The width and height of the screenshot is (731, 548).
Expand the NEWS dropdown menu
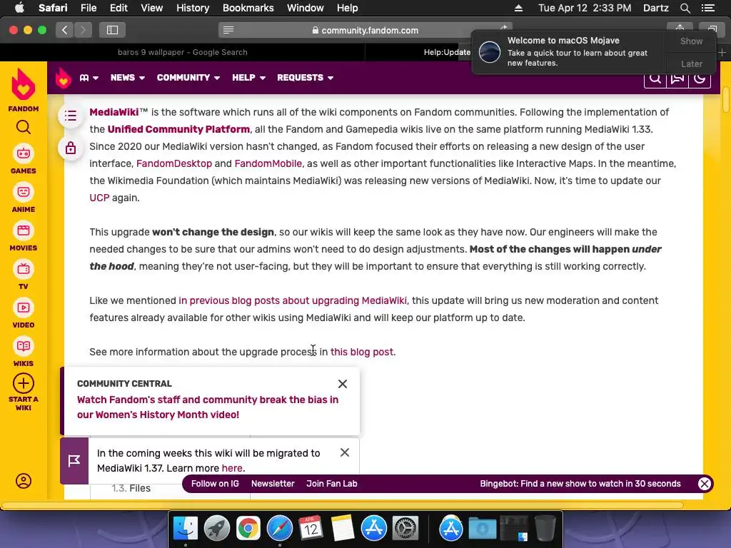click(x=127, y=78)
